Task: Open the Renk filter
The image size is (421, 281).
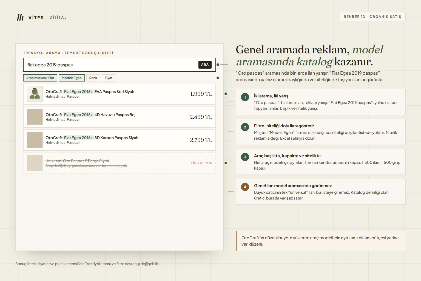Action: point(93,78)
